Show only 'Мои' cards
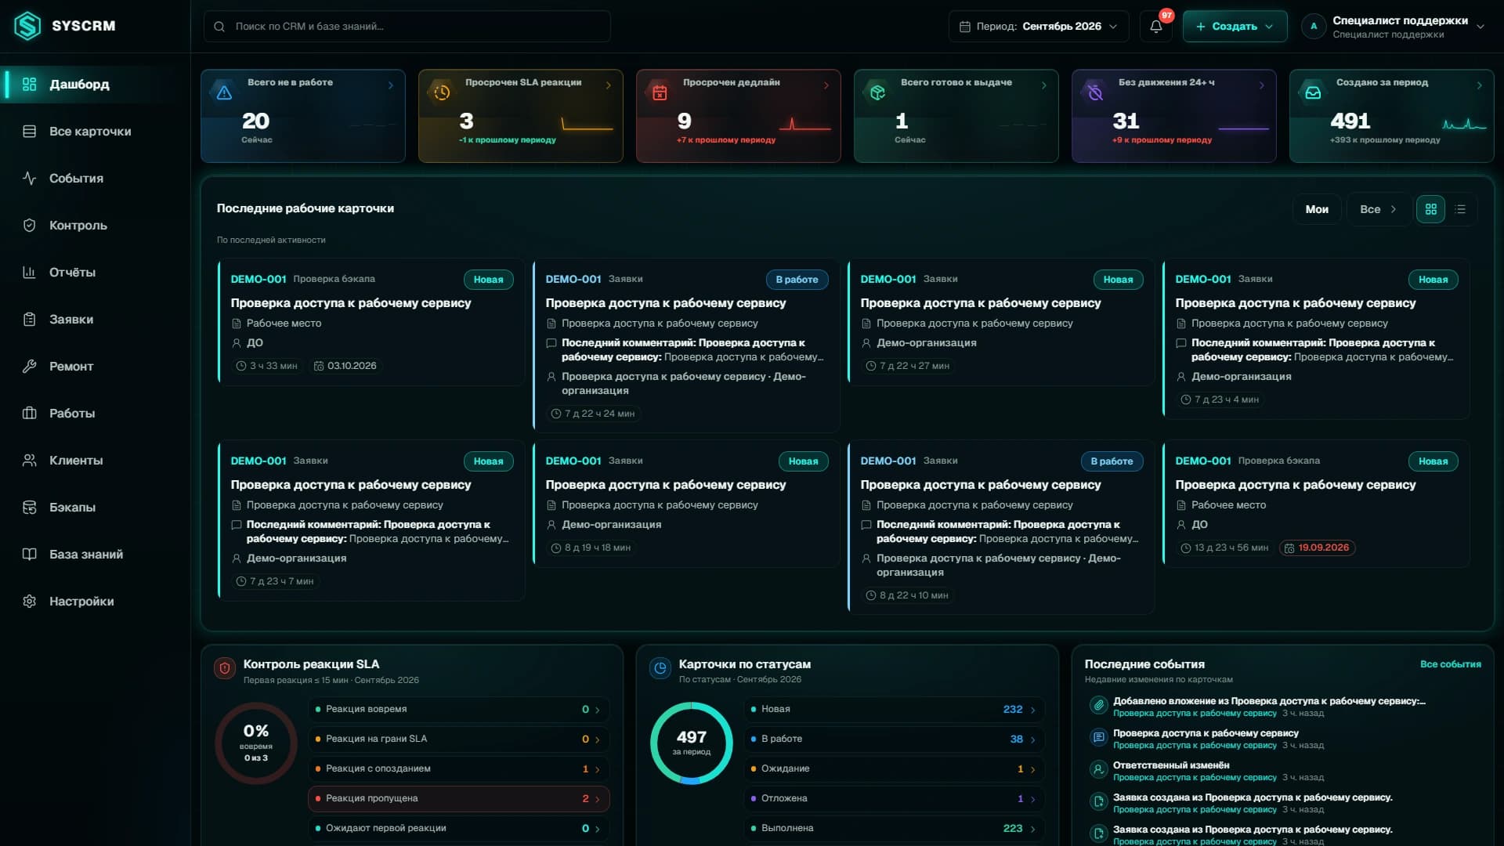 pyautogui.click(x=1317, y=209)
